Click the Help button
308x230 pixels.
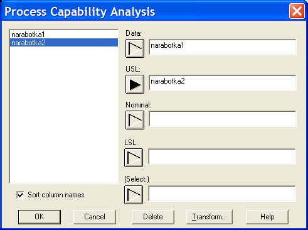[x=267, y=217]
